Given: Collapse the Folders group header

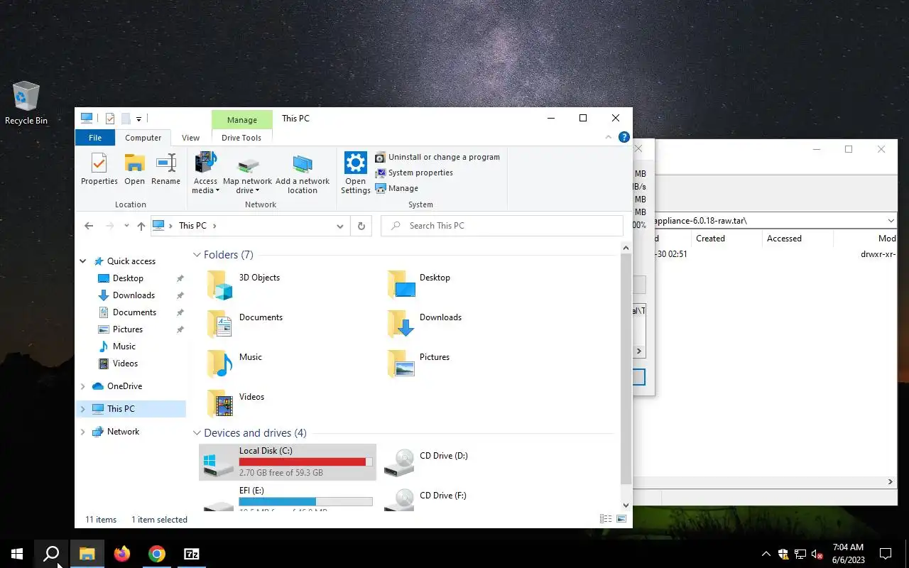Looking at the screenshot, I should point(197,255).
